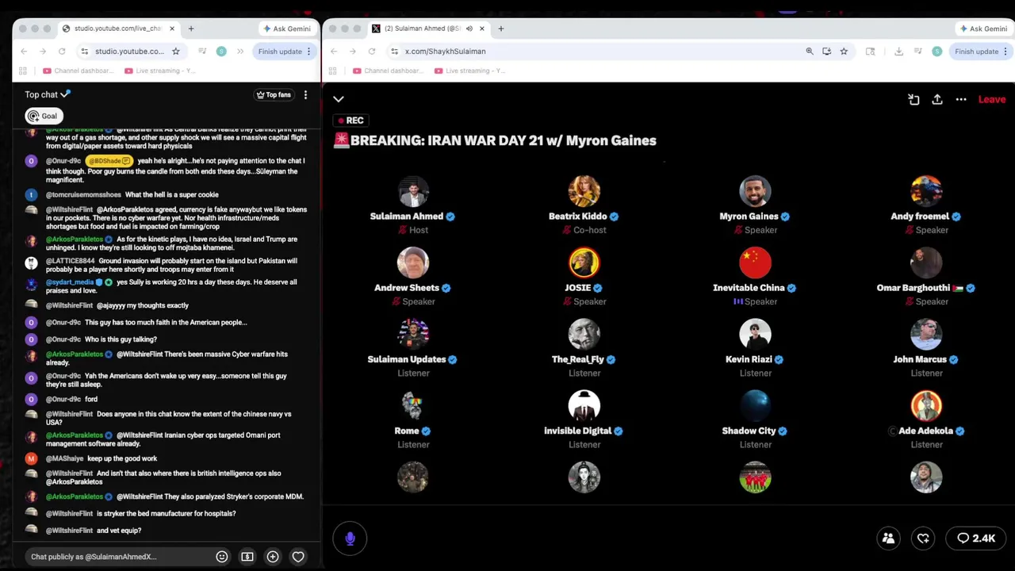The height and width of the screenshot is (571, 1015).
Task: Open invisible Digital listener profile
Action: 584,405
